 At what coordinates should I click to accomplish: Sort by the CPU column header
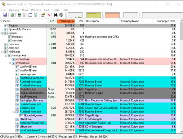coord(52,21)
